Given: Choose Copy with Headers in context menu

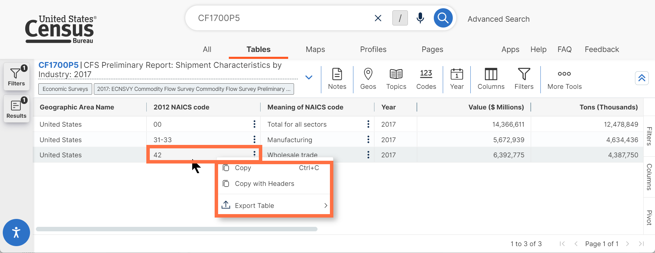Looking at the screenshot, I should [275, 183].
